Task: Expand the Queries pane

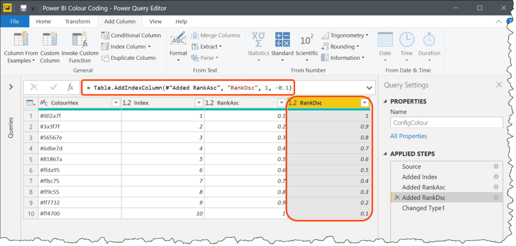Action: (x=11, y=87)
